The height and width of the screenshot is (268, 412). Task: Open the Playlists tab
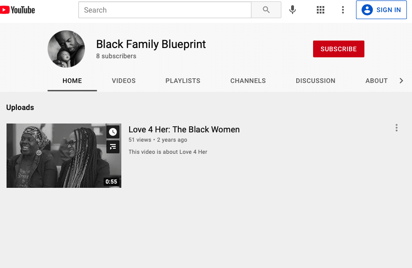183,81
